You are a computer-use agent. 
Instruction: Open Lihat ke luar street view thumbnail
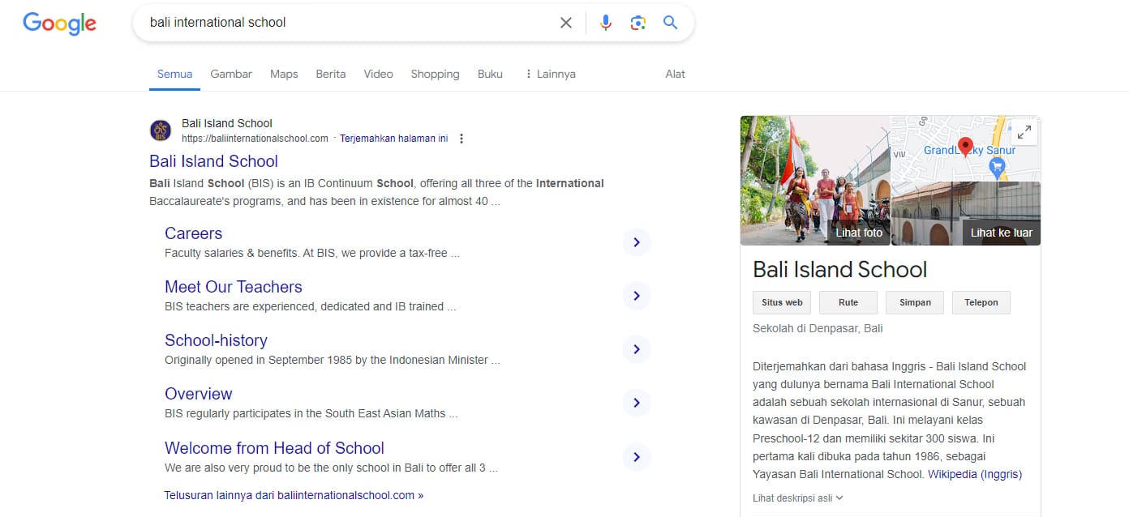(966, 213)
